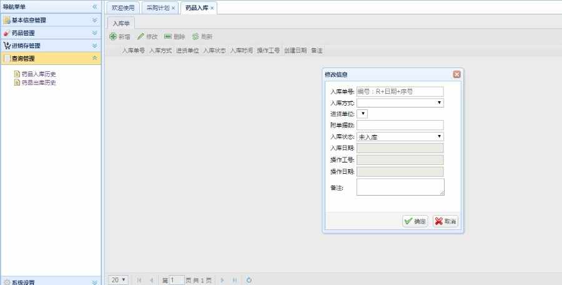
Task: Click the 系统设置 gear icon
Action: coord(7,282)
